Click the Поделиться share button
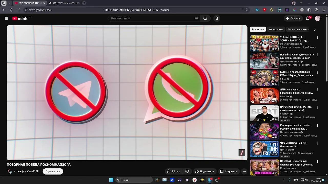This screenshot has width=328, height=184. (x=204, y=171)
